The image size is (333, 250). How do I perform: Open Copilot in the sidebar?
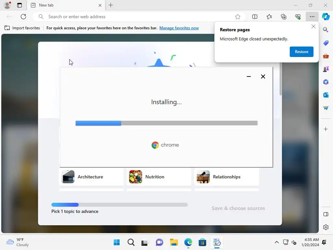pyautogui.click(x=326, y=17)
